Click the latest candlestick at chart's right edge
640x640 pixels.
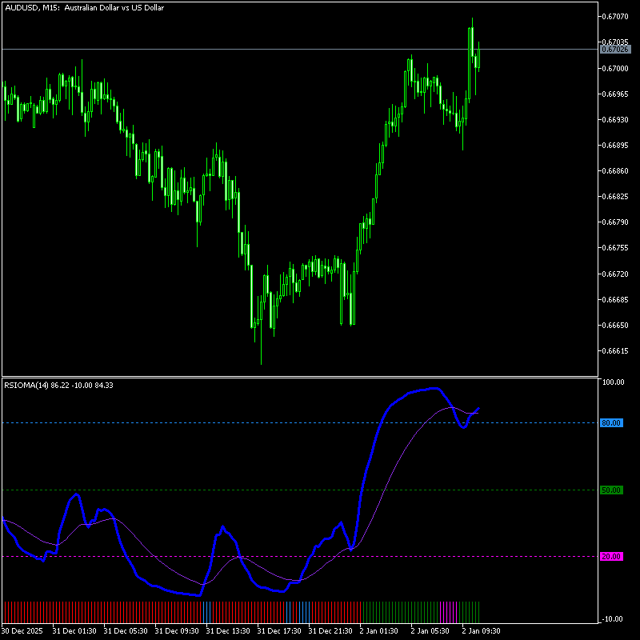click(x=478, y=59)
